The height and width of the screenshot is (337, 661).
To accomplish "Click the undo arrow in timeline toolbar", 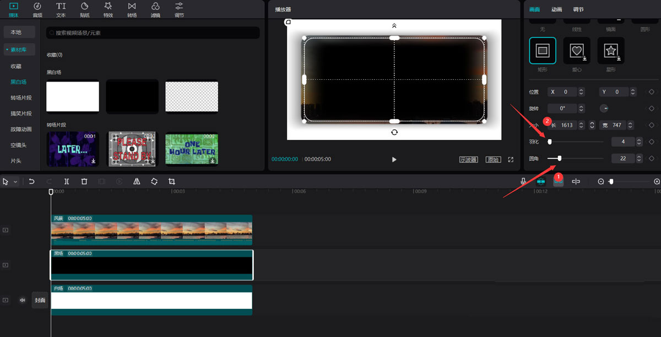I will (32, 181).
